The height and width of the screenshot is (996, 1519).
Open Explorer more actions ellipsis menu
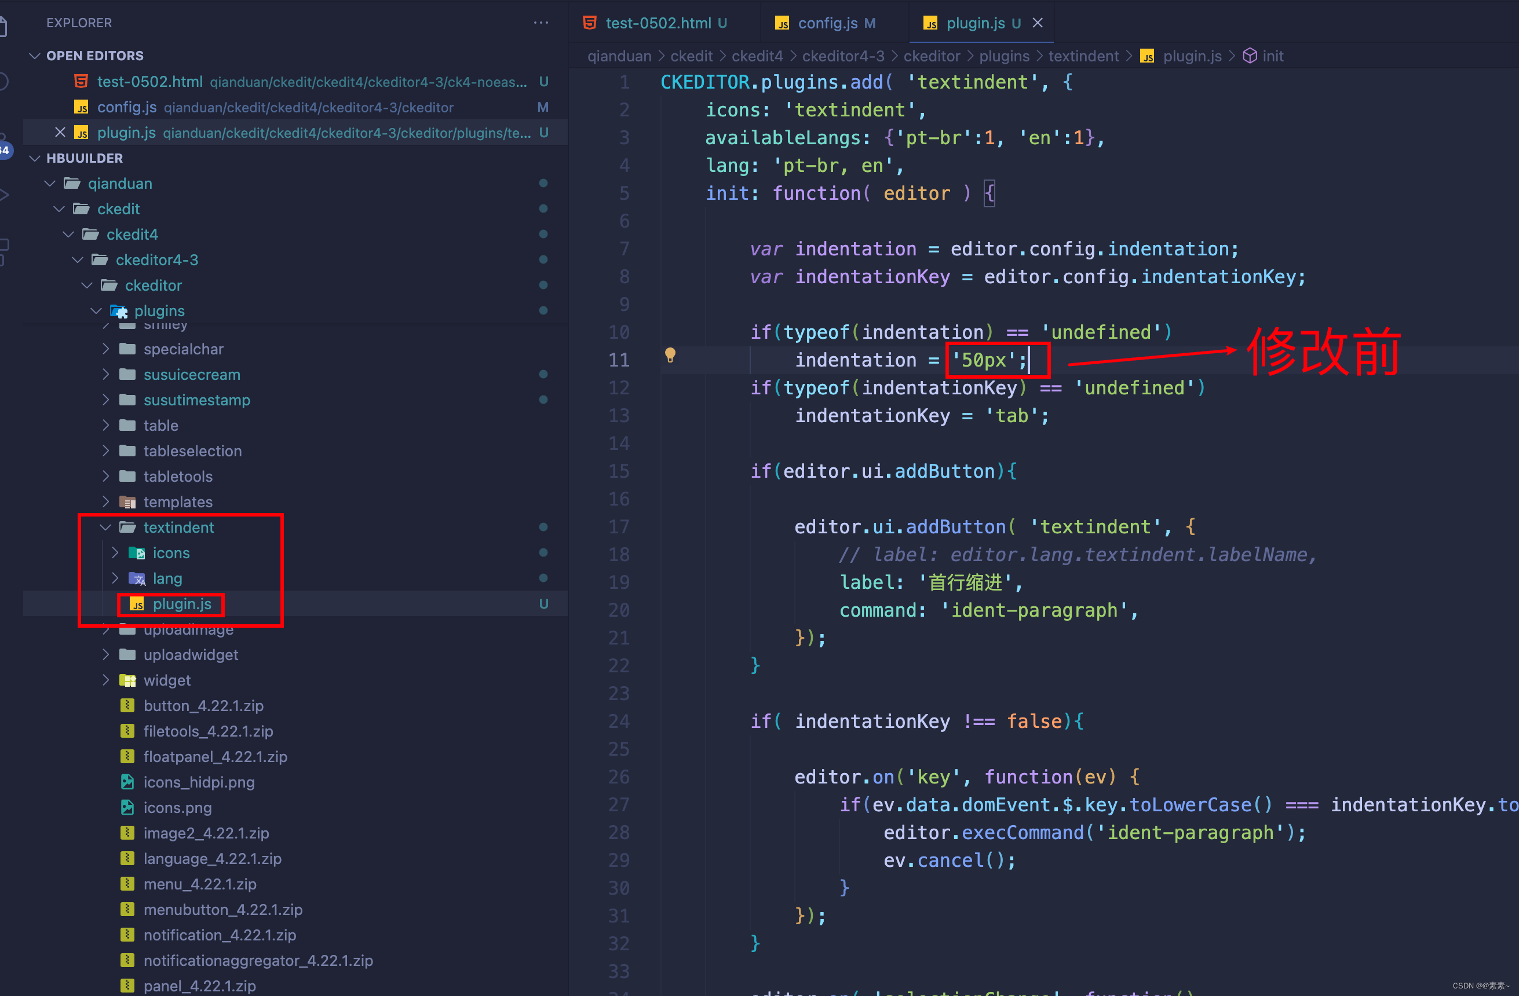point(541,23)
